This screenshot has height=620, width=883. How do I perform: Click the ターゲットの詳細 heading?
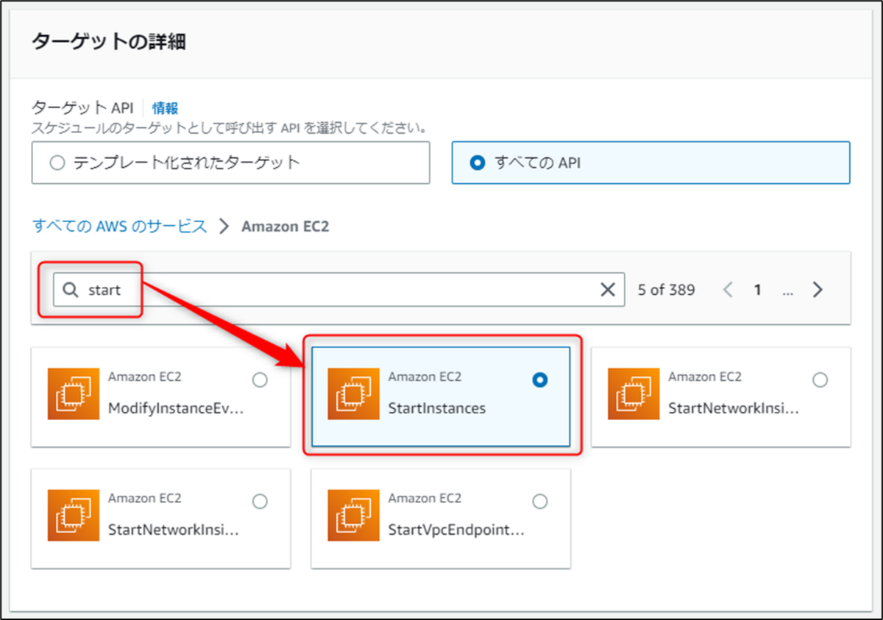pos(109,41)
